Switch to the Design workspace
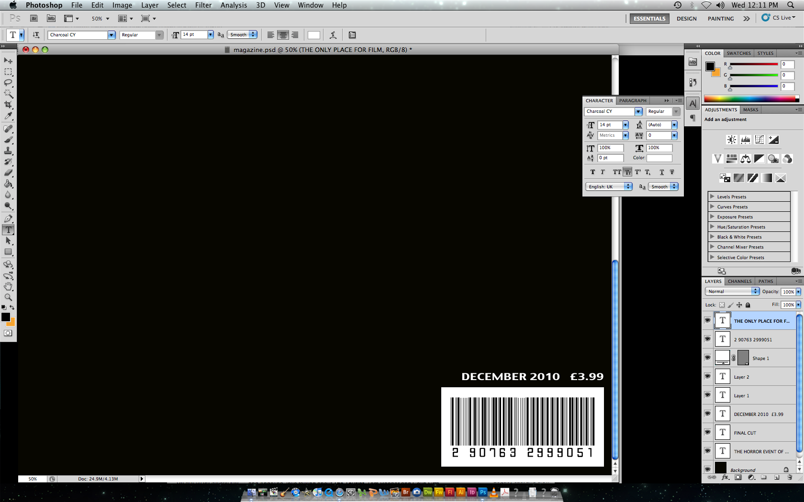 coord(687,19)
